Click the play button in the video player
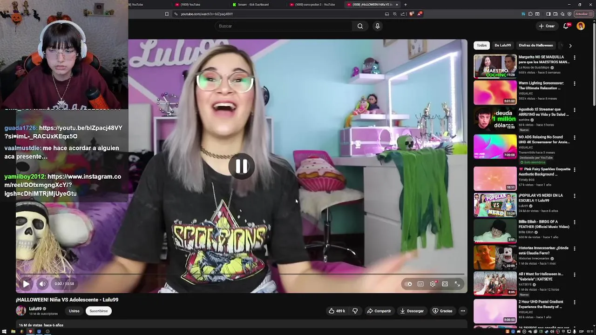Viewport: 596px width, 335px height. click(26, 284)
